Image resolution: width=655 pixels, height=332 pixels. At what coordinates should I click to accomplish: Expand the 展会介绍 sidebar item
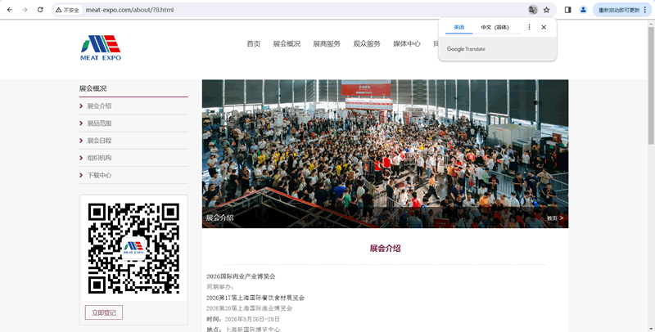pyautogui.click(x=99, y=106)
